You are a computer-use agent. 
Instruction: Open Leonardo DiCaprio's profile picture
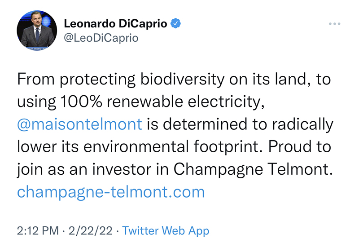pos(37,31)
